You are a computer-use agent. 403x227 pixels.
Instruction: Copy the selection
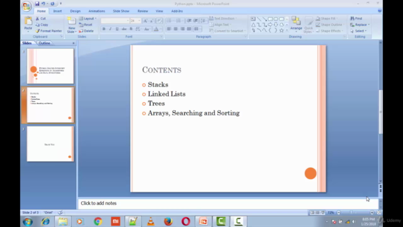[42, 25]
